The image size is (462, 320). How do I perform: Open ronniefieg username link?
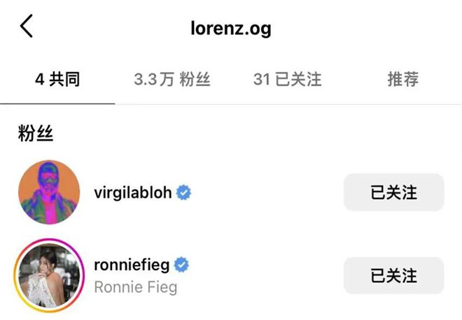[x=133, y=266]
